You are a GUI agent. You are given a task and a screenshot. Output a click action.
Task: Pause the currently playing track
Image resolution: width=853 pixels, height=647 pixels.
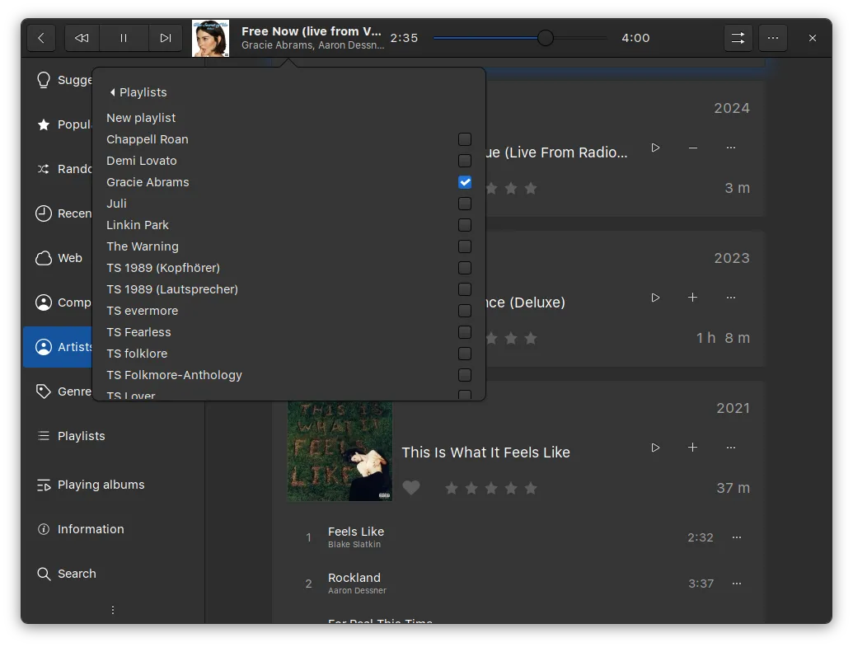point(124,38)
